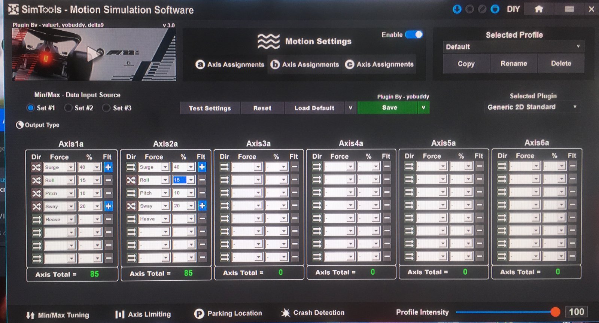Toggle Axis1a Surge direction icon
The width and height of the screenshot is (599, 323).
(x=36, y=167)
